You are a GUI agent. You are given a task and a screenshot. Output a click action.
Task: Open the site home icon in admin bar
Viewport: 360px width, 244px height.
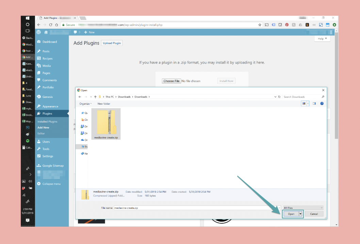click(46, 32)
